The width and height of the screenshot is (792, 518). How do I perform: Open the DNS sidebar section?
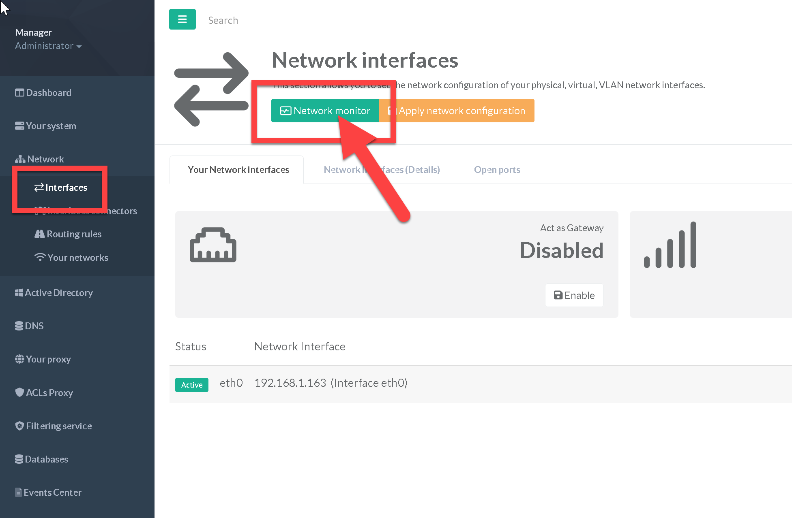pyautogui.click(x=29, y=326)
